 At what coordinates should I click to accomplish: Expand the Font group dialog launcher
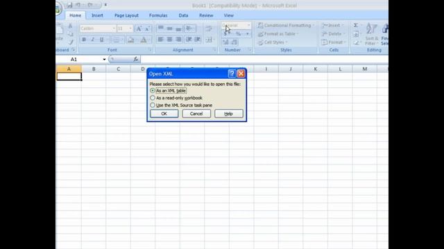(150, 50)
